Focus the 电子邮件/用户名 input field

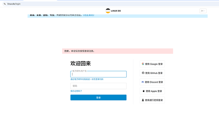click(x=98, y=74)
